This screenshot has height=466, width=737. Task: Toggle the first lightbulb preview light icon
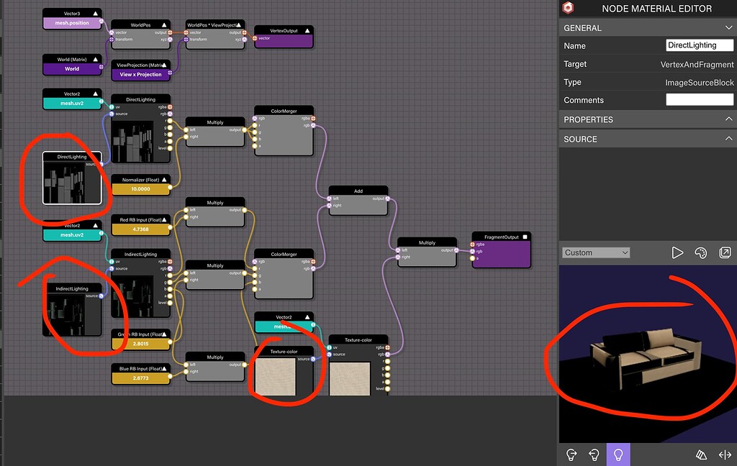click(571, 454)
